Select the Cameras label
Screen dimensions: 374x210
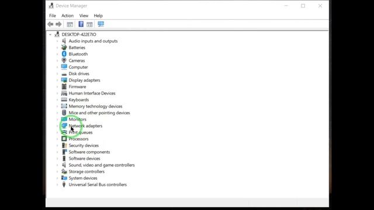pos(77,61)
